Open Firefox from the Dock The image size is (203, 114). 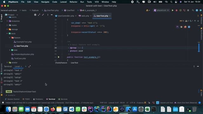53,109
